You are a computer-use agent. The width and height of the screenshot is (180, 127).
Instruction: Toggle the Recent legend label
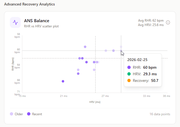[37, 114]
